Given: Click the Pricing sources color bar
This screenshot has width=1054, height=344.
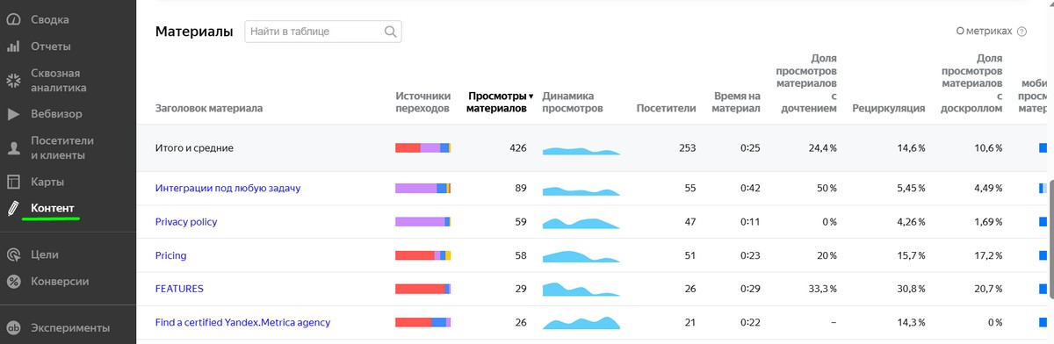Looking at the screenshot, I should click(423, 255).
